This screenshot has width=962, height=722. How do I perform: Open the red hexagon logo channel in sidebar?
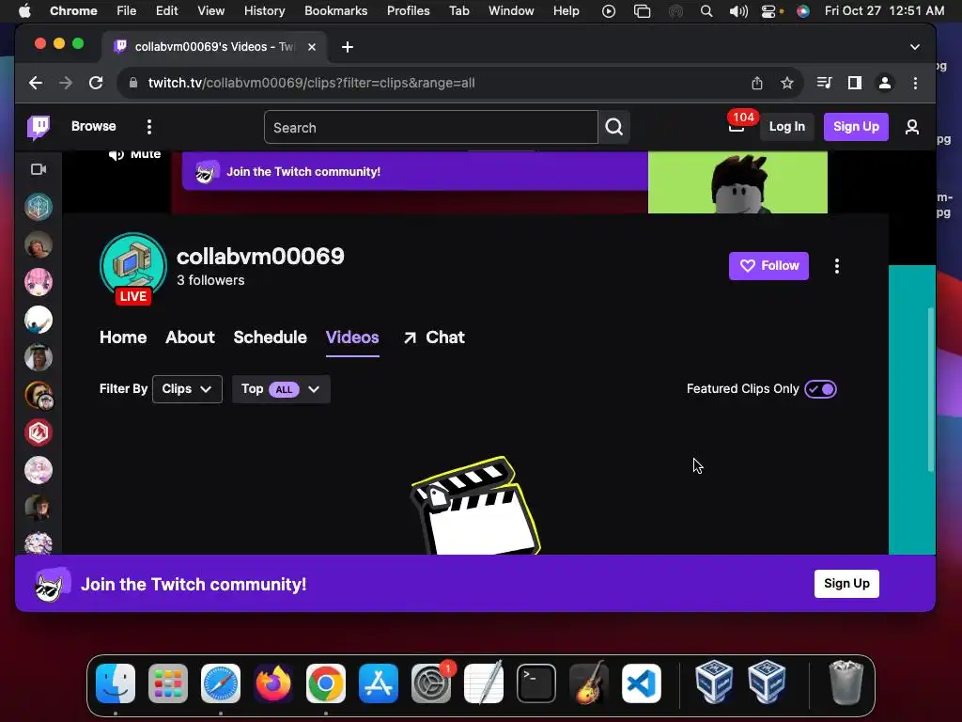click(38, 432)
